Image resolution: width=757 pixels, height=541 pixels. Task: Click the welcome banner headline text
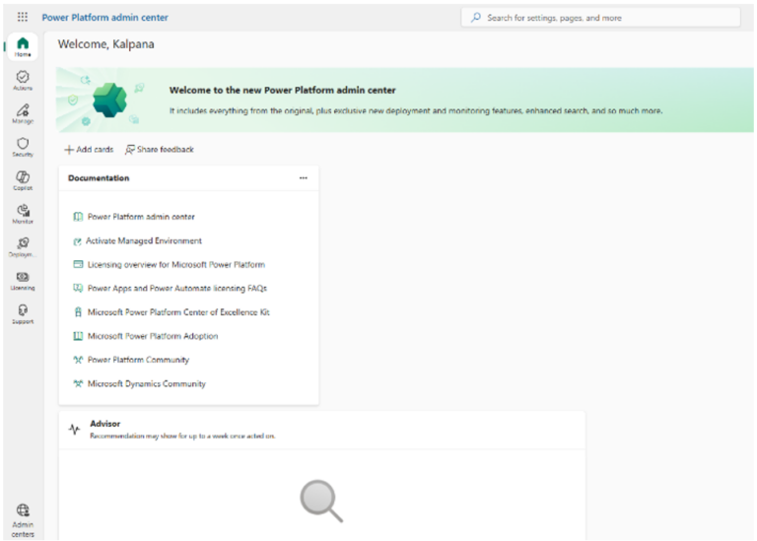pyautogui.click(x=283, y=91)
